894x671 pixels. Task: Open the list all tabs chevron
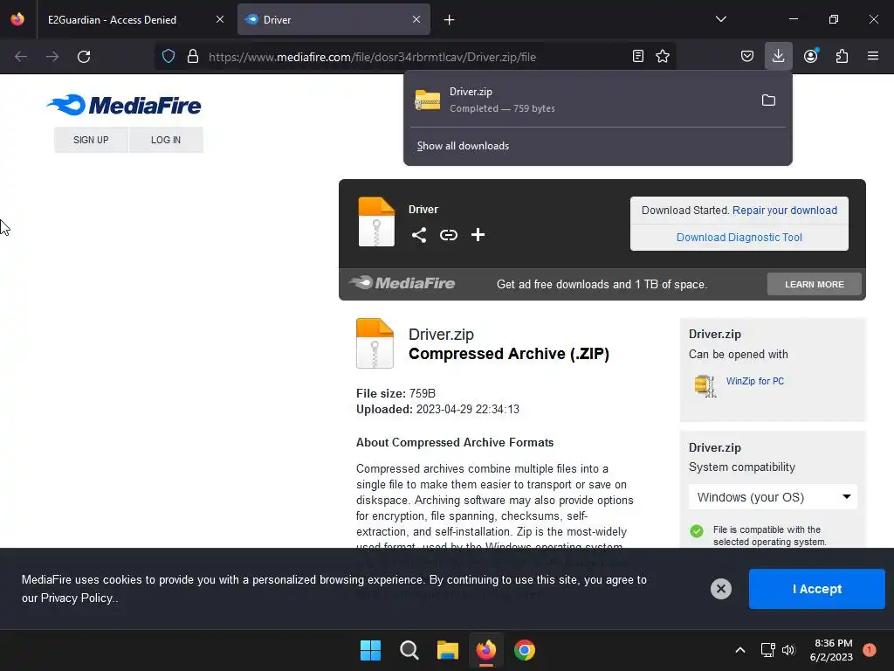(720, 19)
